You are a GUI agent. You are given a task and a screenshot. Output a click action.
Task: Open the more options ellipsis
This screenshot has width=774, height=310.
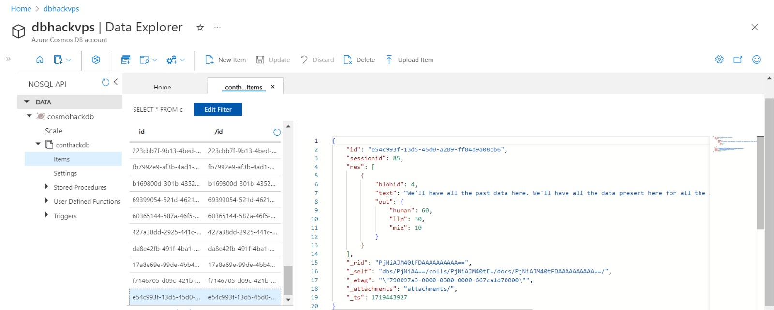(218, 27)
